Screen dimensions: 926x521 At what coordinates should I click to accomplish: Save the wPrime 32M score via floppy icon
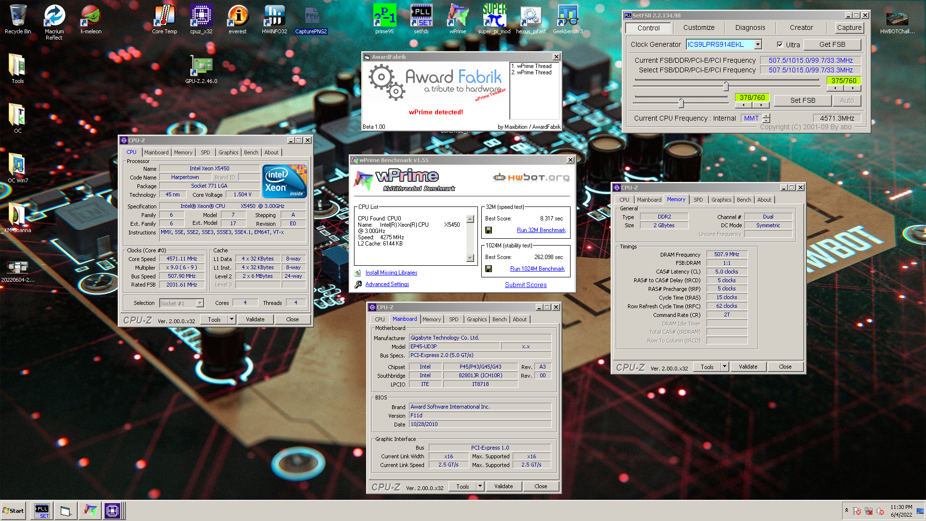point(489,230)
